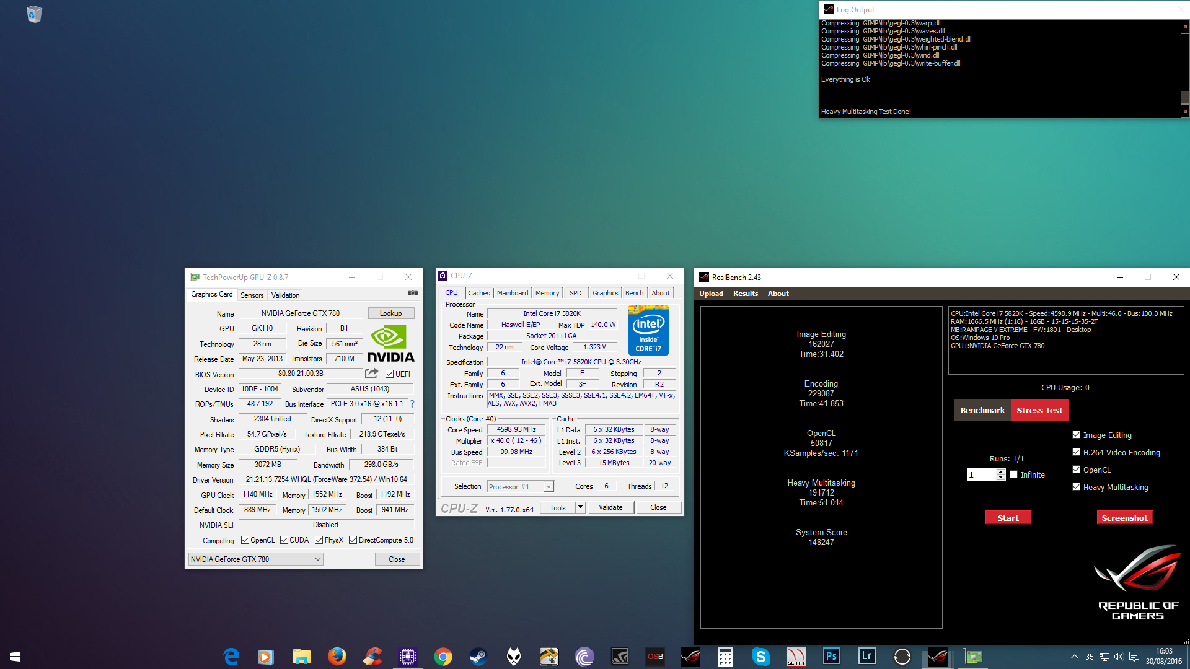1190x669 pixels.
Task: Click the Bus Interface question mark in GPU-Z
Action: [412, 404]
